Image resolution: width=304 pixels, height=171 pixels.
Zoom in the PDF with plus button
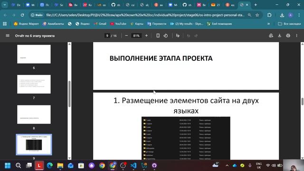click(146, 36)
